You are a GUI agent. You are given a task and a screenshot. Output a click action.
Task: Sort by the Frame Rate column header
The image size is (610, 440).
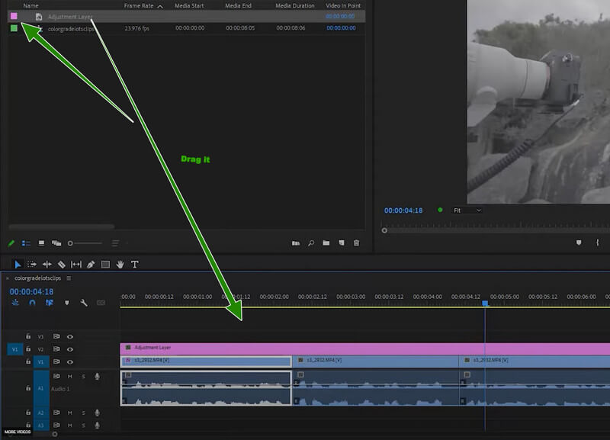pyautogui.click(x=139, y=5)
